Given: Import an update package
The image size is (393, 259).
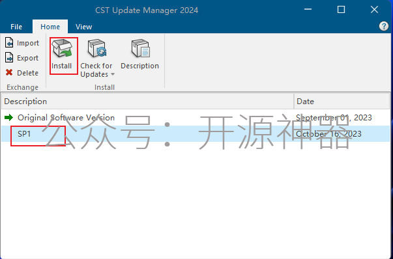Looking at the screenshot, I should (x=22, y=43).
